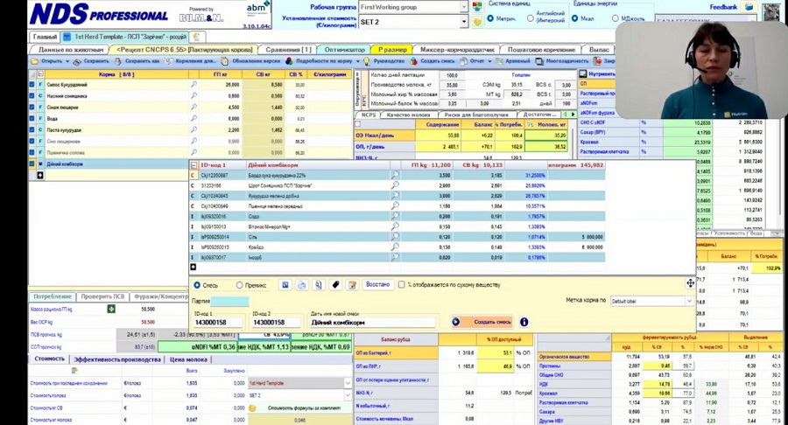Select the МДжоуль energy radio button

coord(616,18)
